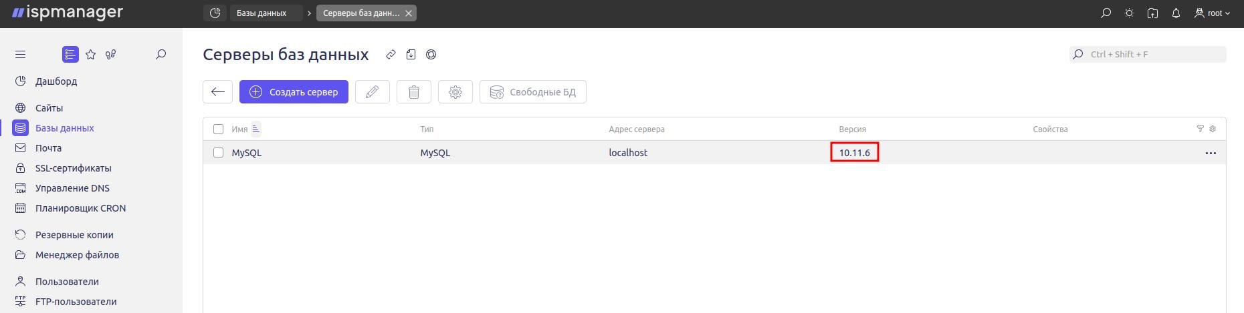Toggle the light/dark theme sun icon

pyautogui.click(x=1129, y=13)
